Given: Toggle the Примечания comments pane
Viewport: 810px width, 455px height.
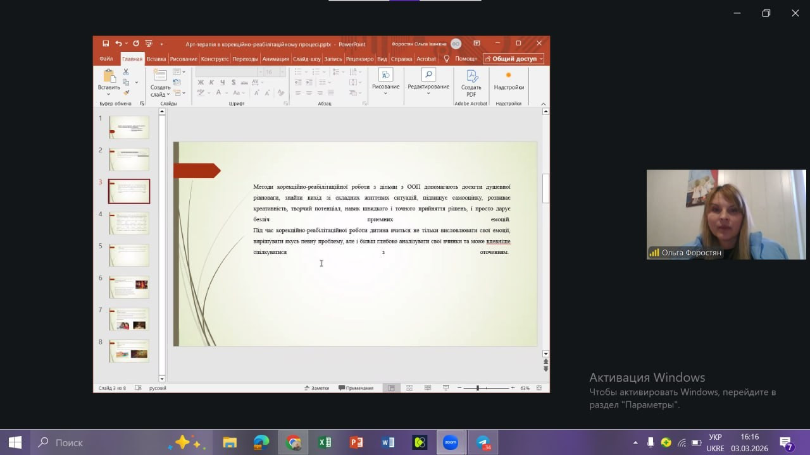Looking at the screenshot, I should (x=356, y=388).
